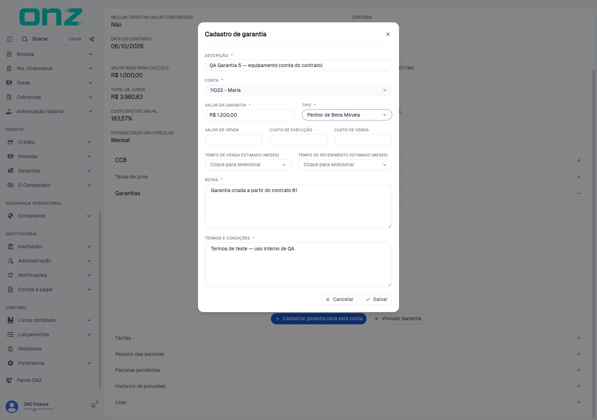Click the Cancelar button
This screenshot has height=420, width=597.
point(339,300)
